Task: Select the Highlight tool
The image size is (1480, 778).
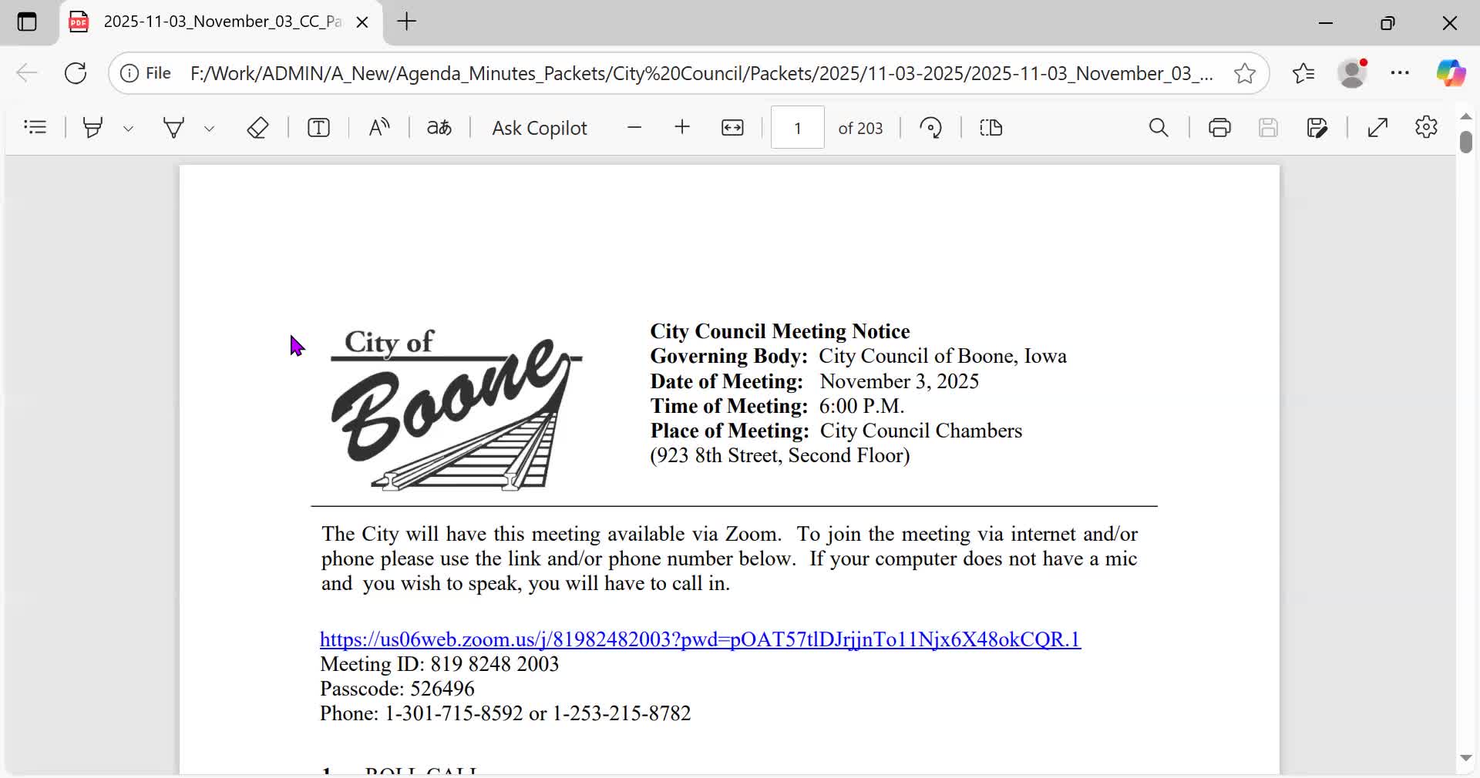Action: 93,127
